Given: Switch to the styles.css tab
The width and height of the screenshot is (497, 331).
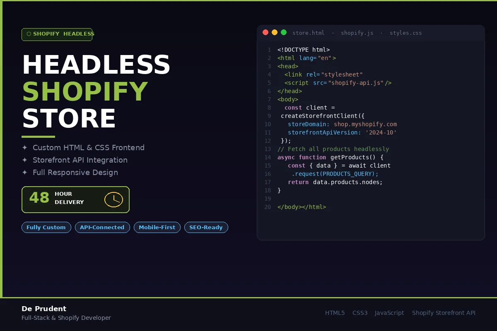Looking at the screenshot, I should point(406,33).
